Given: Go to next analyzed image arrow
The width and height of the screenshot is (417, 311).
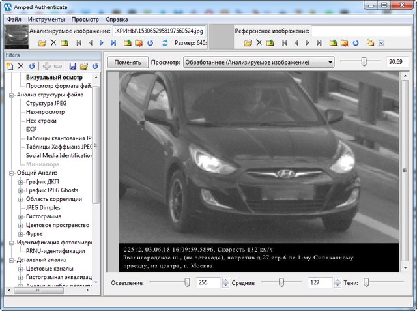Looking at the screenshot, I should pos(102,43).
